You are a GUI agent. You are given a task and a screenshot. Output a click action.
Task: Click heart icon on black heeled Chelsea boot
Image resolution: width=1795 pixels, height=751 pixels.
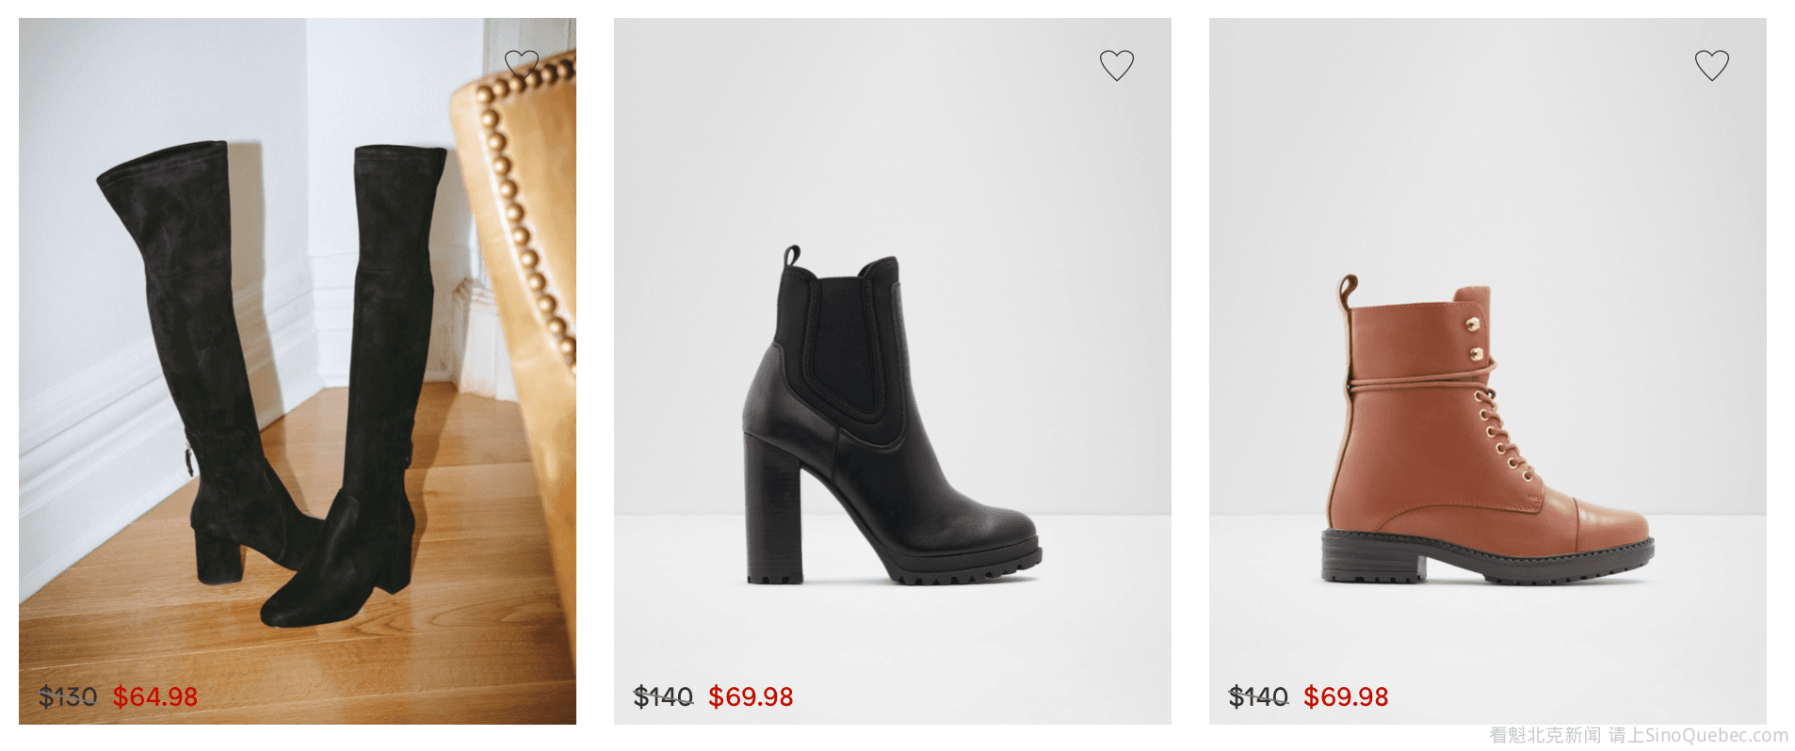(x=1116, y=65)
